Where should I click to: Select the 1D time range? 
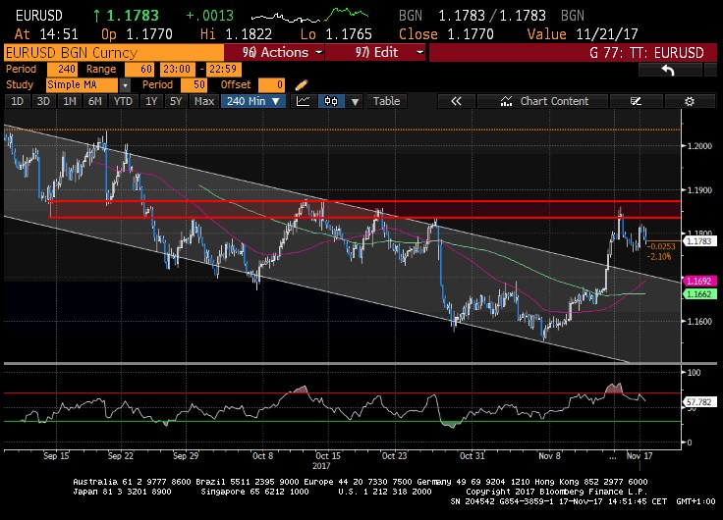(x=17, y=101)
